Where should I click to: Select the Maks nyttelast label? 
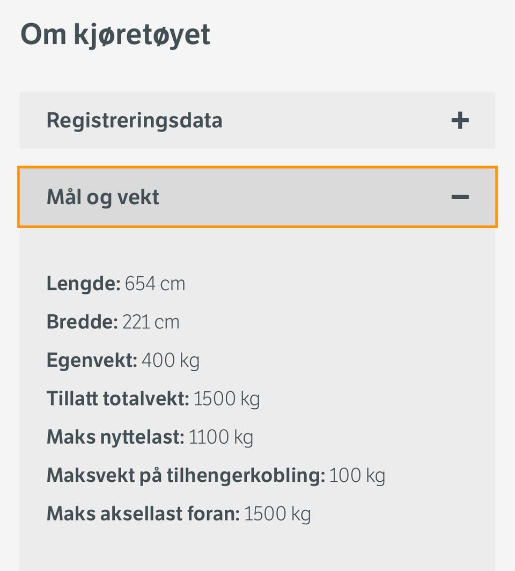115,437
